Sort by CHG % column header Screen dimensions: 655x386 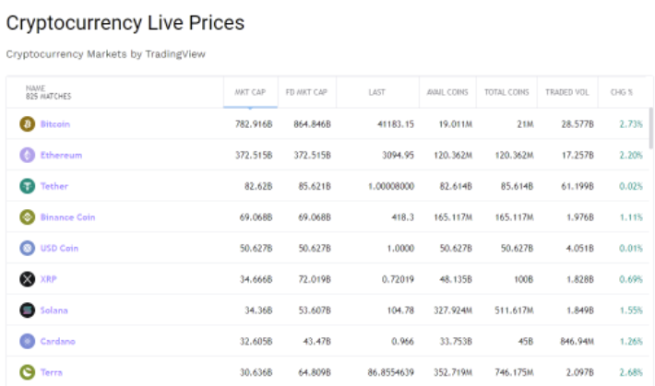coord(622,92)
